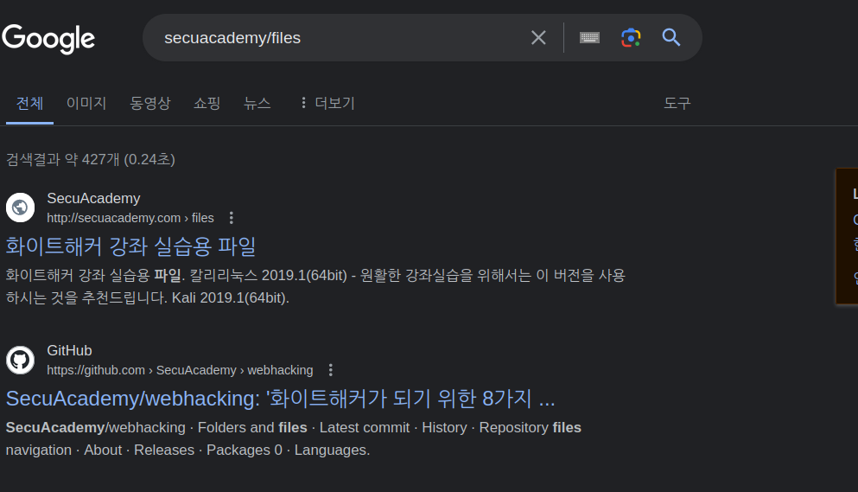858x492 pixels.
Task: Open the 도구 search tools
Action: pyautogui.click(x=677, y=103)
